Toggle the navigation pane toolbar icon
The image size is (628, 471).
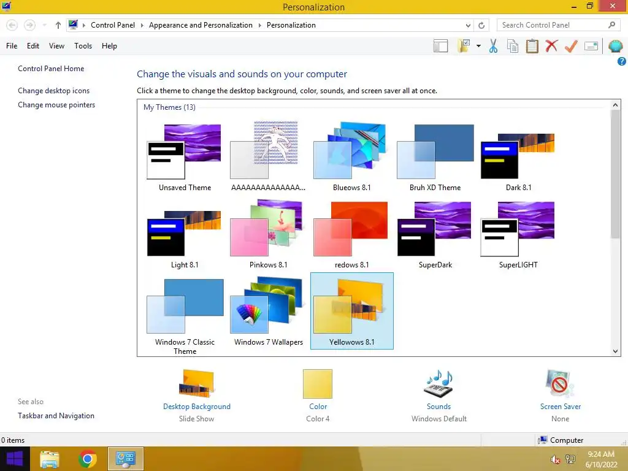click(440, 46)
